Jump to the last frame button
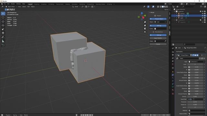 pos(92,115)
